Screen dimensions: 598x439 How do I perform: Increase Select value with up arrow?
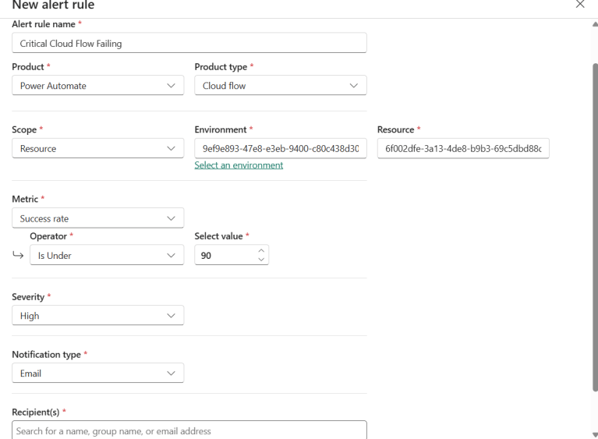[261, 250]
